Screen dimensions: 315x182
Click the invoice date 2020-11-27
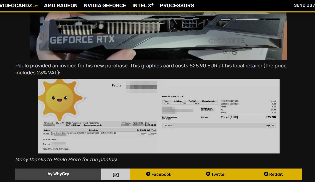pos(151,125)
